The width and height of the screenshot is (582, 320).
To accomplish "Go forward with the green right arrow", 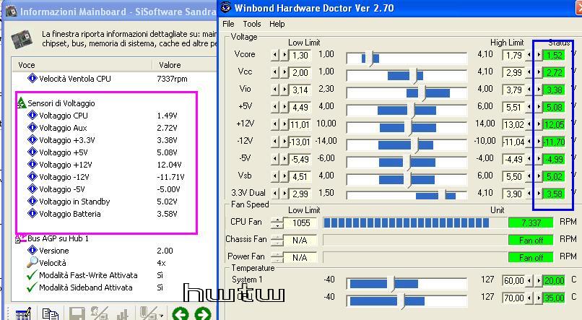I will pyautogui.click(x=203, y=314).
